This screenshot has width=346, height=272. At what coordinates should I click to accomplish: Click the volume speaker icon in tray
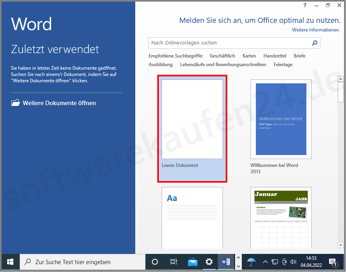[x=293, y=262]
